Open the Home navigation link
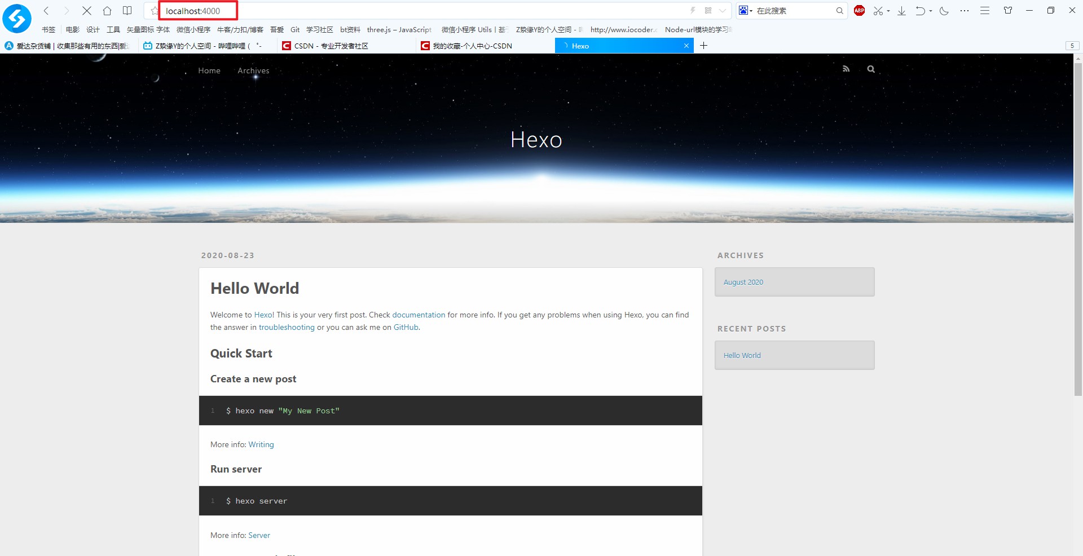 coord(209,70)
